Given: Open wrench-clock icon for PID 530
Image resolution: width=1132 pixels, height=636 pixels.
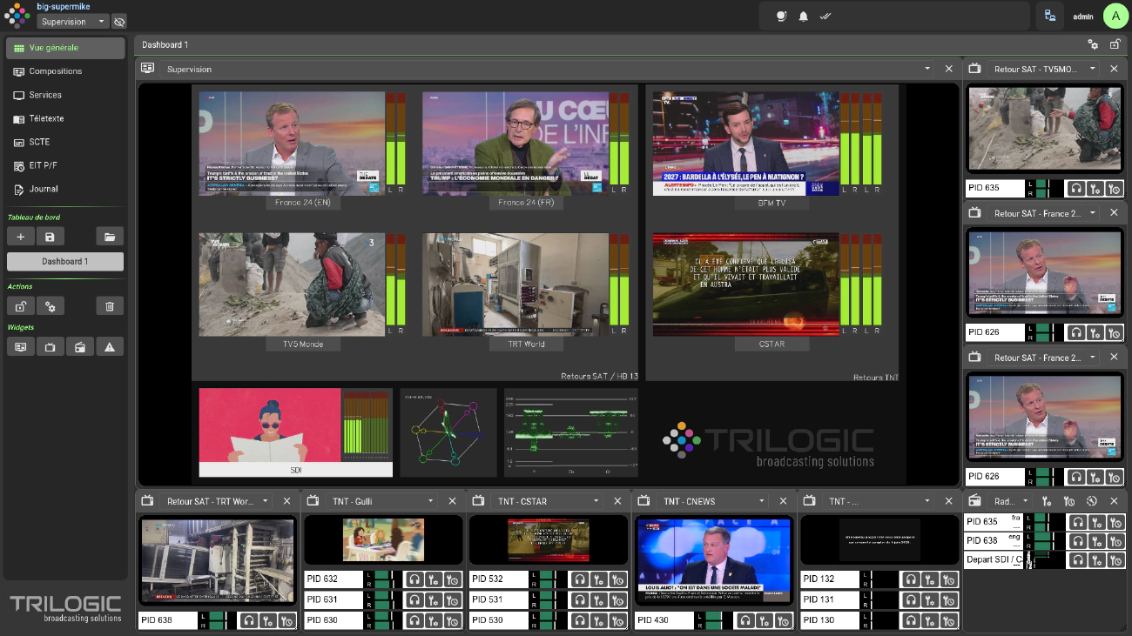Looking at the screenshot, I should click(618, 620).
